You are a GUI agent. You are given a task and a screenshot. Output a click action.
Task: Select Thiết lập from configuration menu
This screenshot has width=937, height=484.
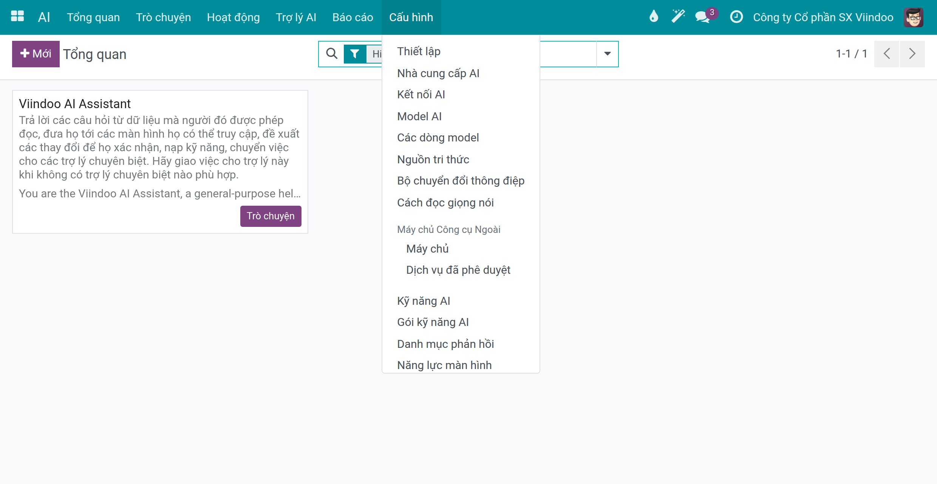[461, 51]
